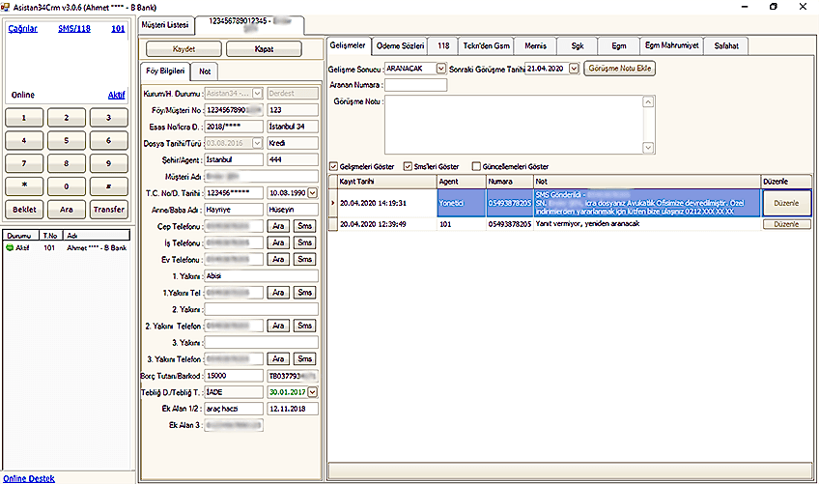This screenshot has width=819, height=484.
Task: Uncheck the Sms'leri Göster checkbox
Action: tap(407, 165)
